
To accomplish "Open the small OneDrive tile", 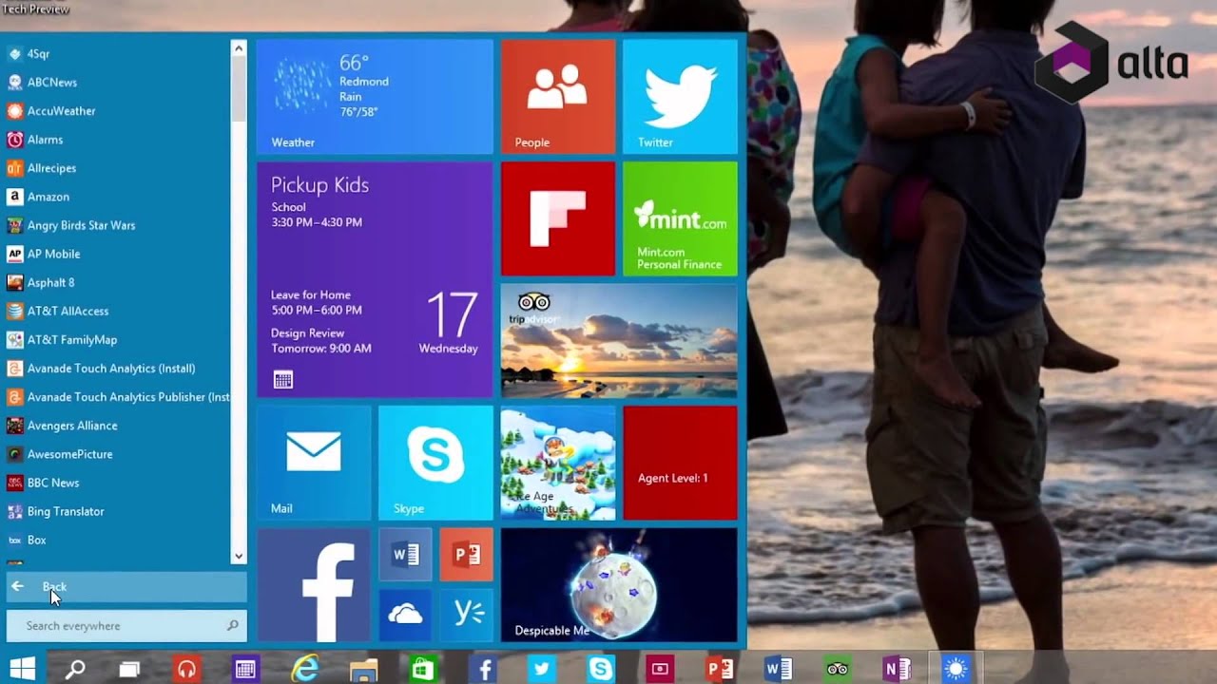I will [x=405, y=615].
